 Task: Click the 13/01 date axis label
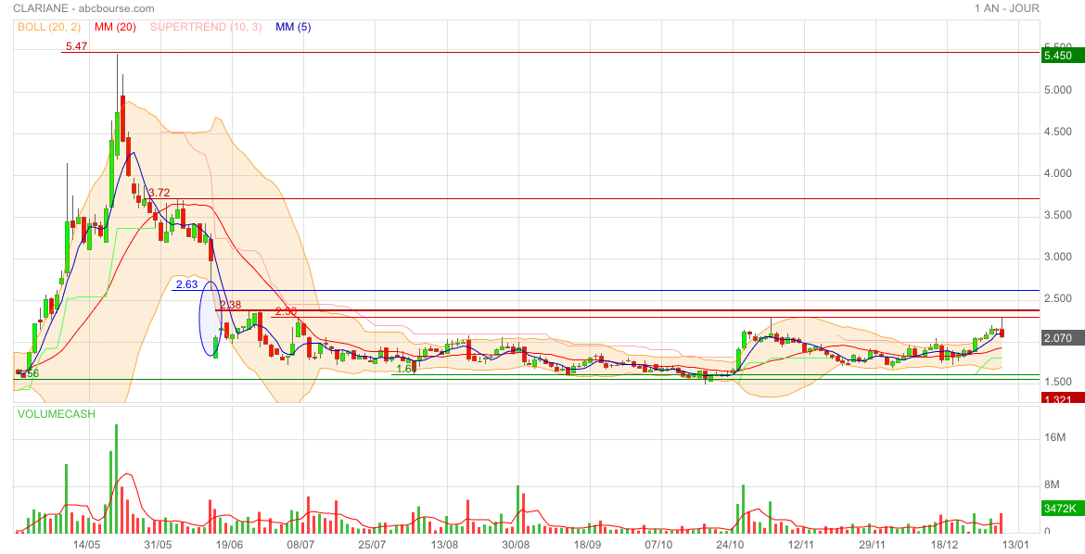[1015, 545]
